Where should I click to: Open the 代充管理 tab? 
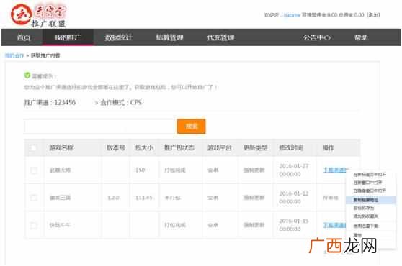[x=220, y=37]
